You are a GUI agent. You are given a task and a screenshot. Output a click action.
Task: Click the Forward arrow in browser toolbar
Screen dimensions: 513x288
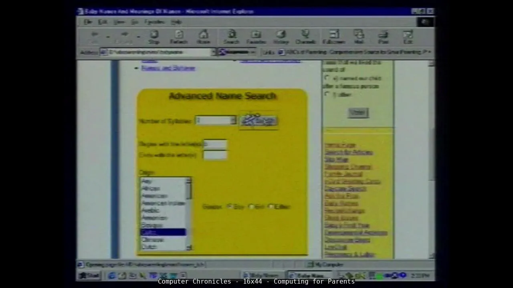(x=124, y=37)
